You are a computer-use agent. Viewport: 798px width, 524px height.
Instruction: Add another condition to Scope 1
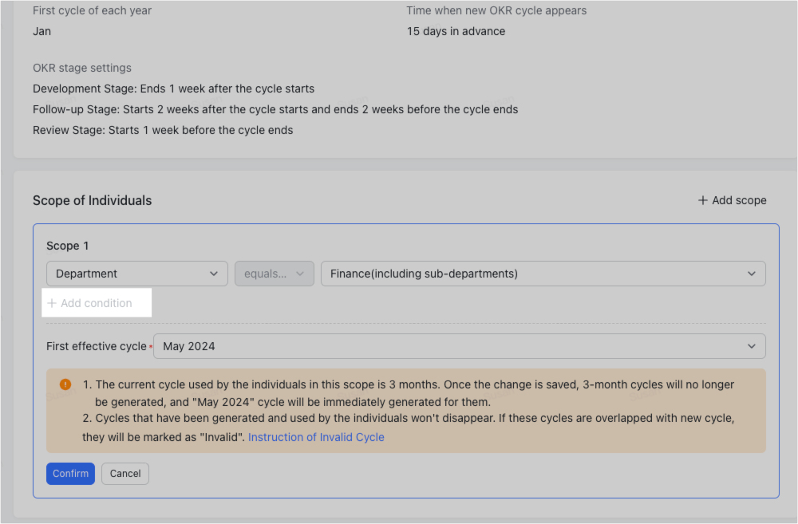(96, 303)
